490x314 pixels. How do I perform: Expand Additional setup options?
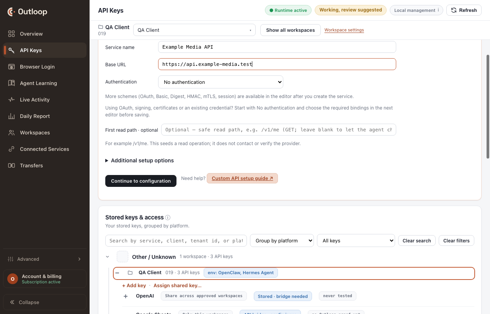[139, 160]
